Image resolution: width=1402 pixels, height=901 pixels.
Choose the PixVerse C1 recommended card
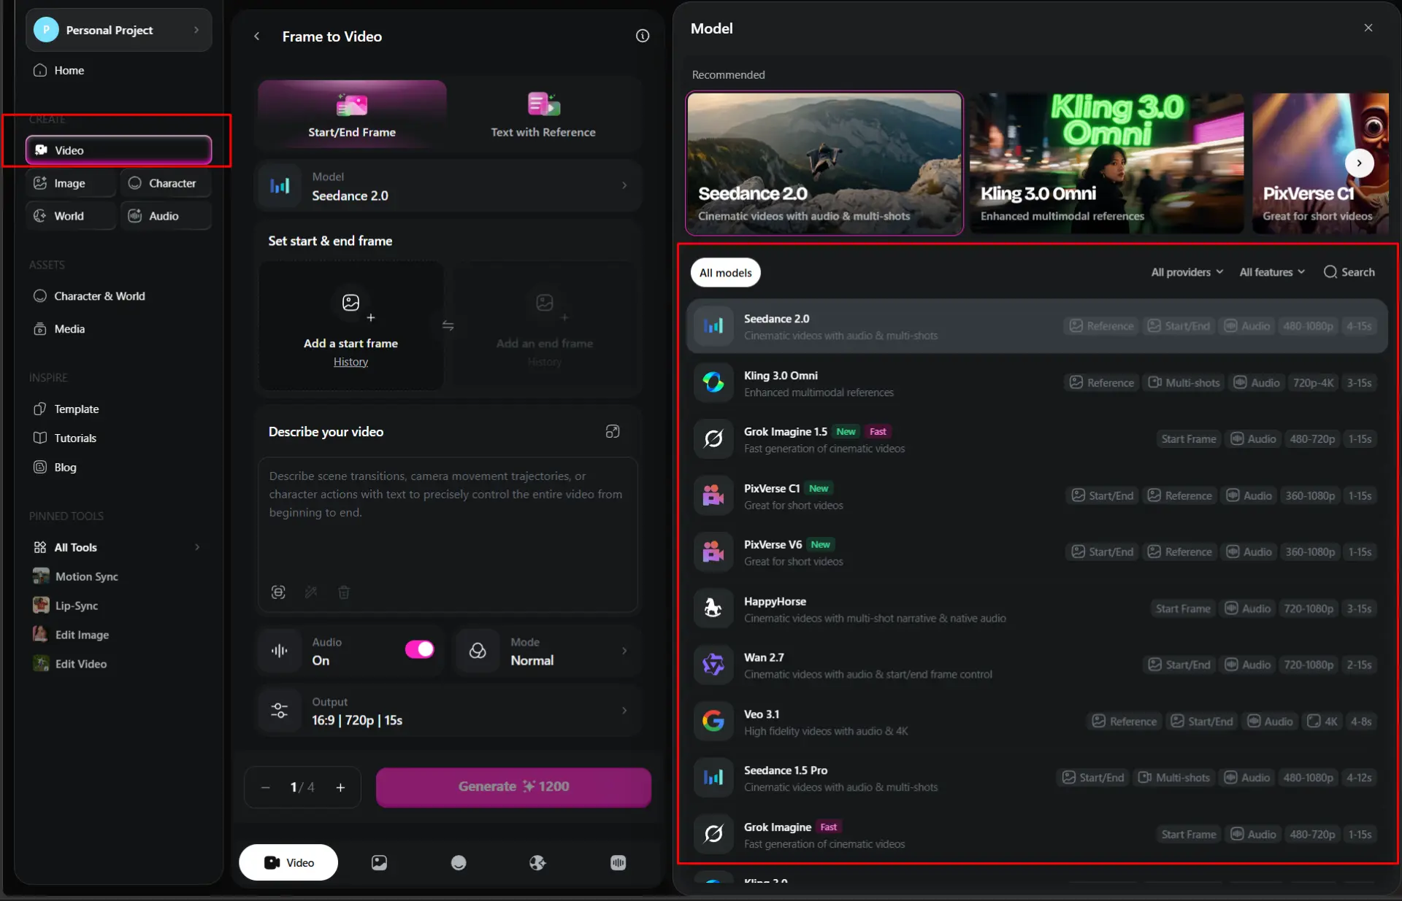pyautogui.click(x=1320, y=163)
